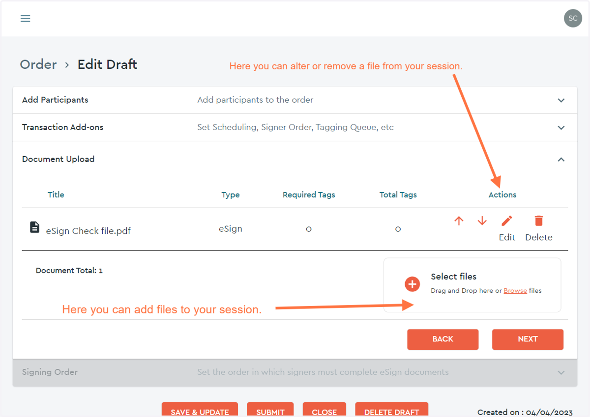
Task: Open the hamburger navigation menu
Action: [25, 18]
